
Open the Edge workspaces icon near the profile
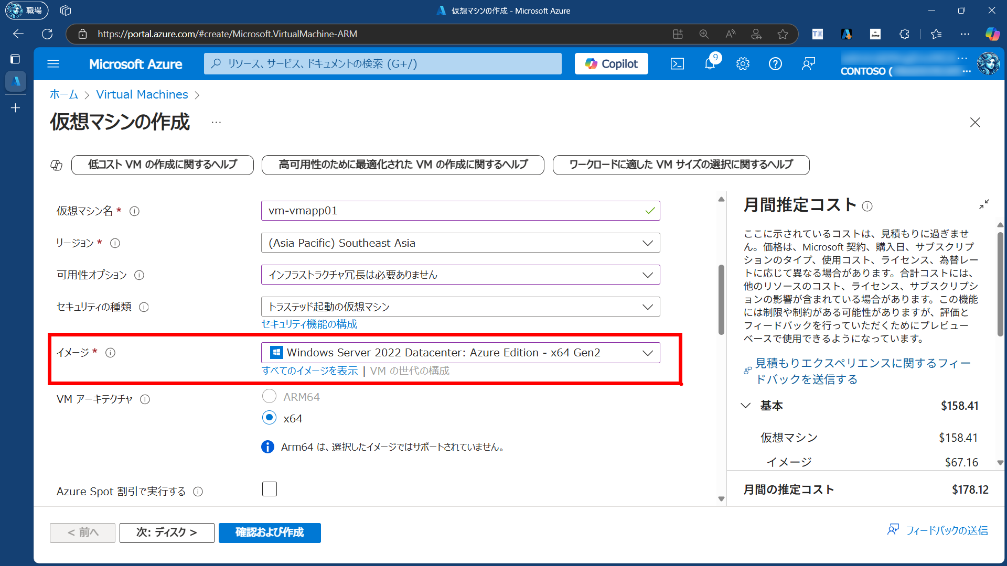coord(66,10)
